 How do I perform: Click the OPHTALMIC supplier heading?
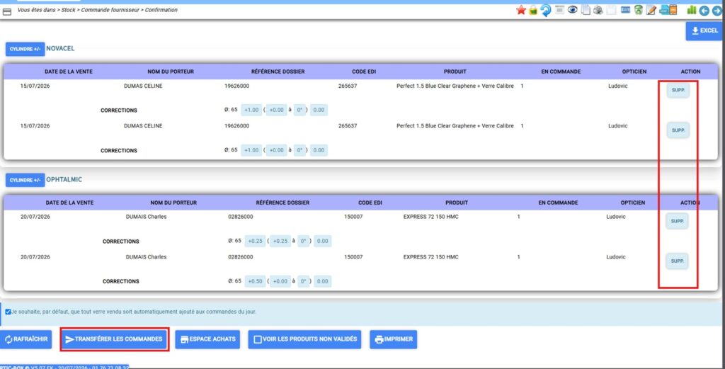pyautogui.click(x=64, y=179)
